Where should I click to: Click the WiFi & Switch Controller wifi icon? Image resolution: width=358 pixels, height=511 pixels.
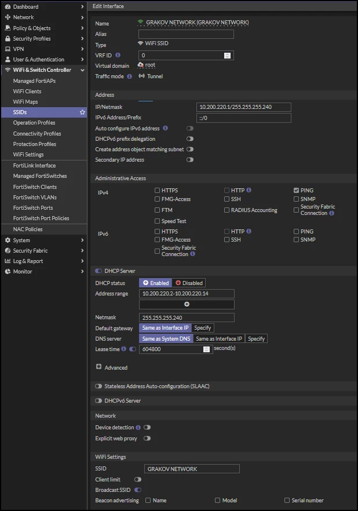[8, 70]
